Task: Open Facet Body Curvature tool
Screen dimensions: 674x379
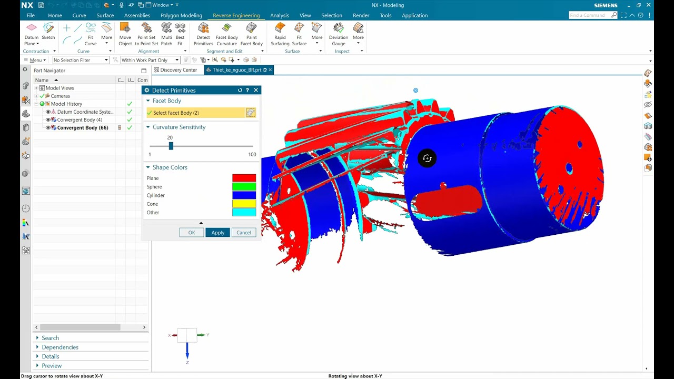Action: (x=226, y=34)
